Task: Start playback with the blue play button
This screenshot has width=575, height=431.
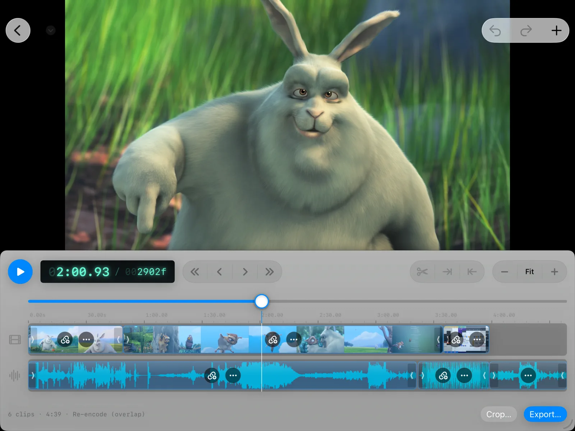Action: click(x=20, y=272)
